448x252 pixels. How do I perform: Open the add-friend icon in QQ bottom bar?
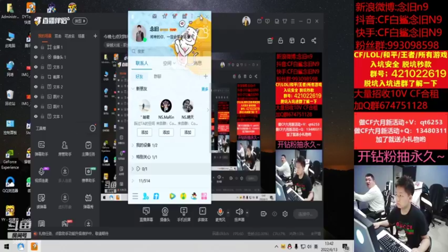tap(146, 196)
